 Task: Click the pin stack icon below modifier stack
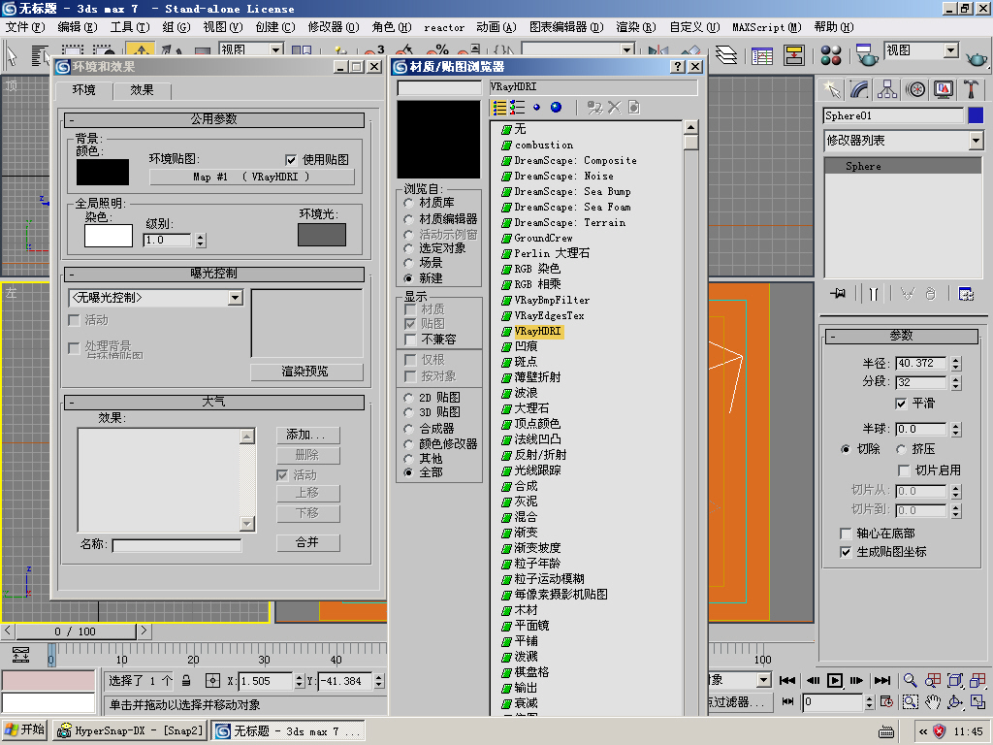pos(838,294)
